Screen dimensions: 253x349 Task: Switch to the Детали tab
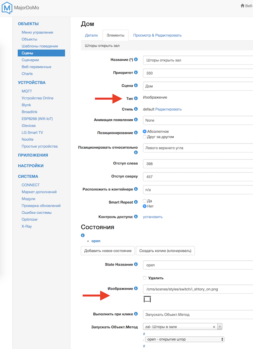click(91, 35)
